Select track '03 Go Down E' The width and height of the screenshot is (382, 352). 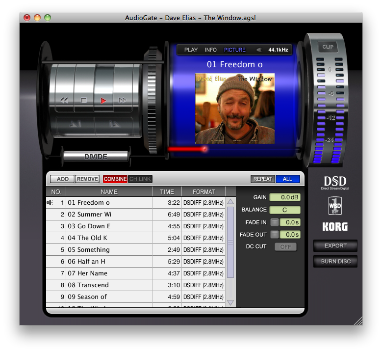point(136,226)
